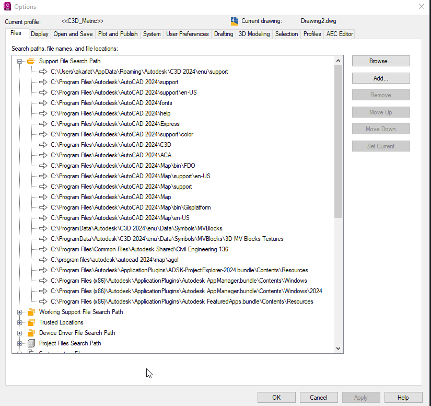Image resolution: width=431 pixels, height=406 pixels.
Task: Click arrow icon beside Map\bin\FDO path
Action: [43, 166]
